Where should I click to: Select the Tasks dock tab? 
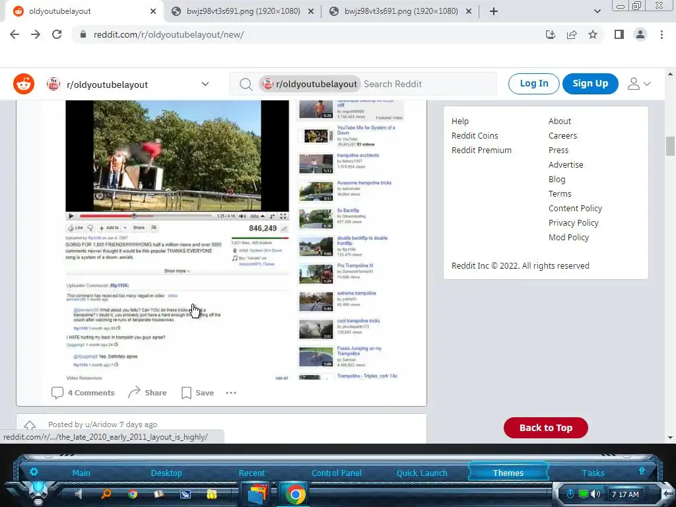point(593,473)
